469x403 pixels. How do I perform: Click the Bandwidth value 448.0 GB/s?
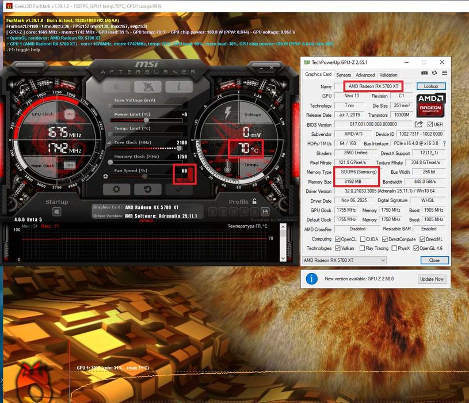pos(425,181)
